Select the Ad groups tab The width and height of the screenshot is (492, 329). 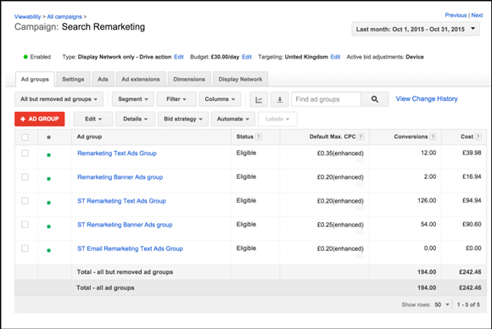[x=35, y=80]
